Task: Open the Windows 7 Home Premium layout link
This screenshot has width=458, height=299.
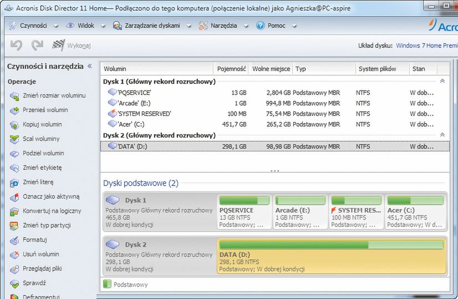Action: coord(427,45)
